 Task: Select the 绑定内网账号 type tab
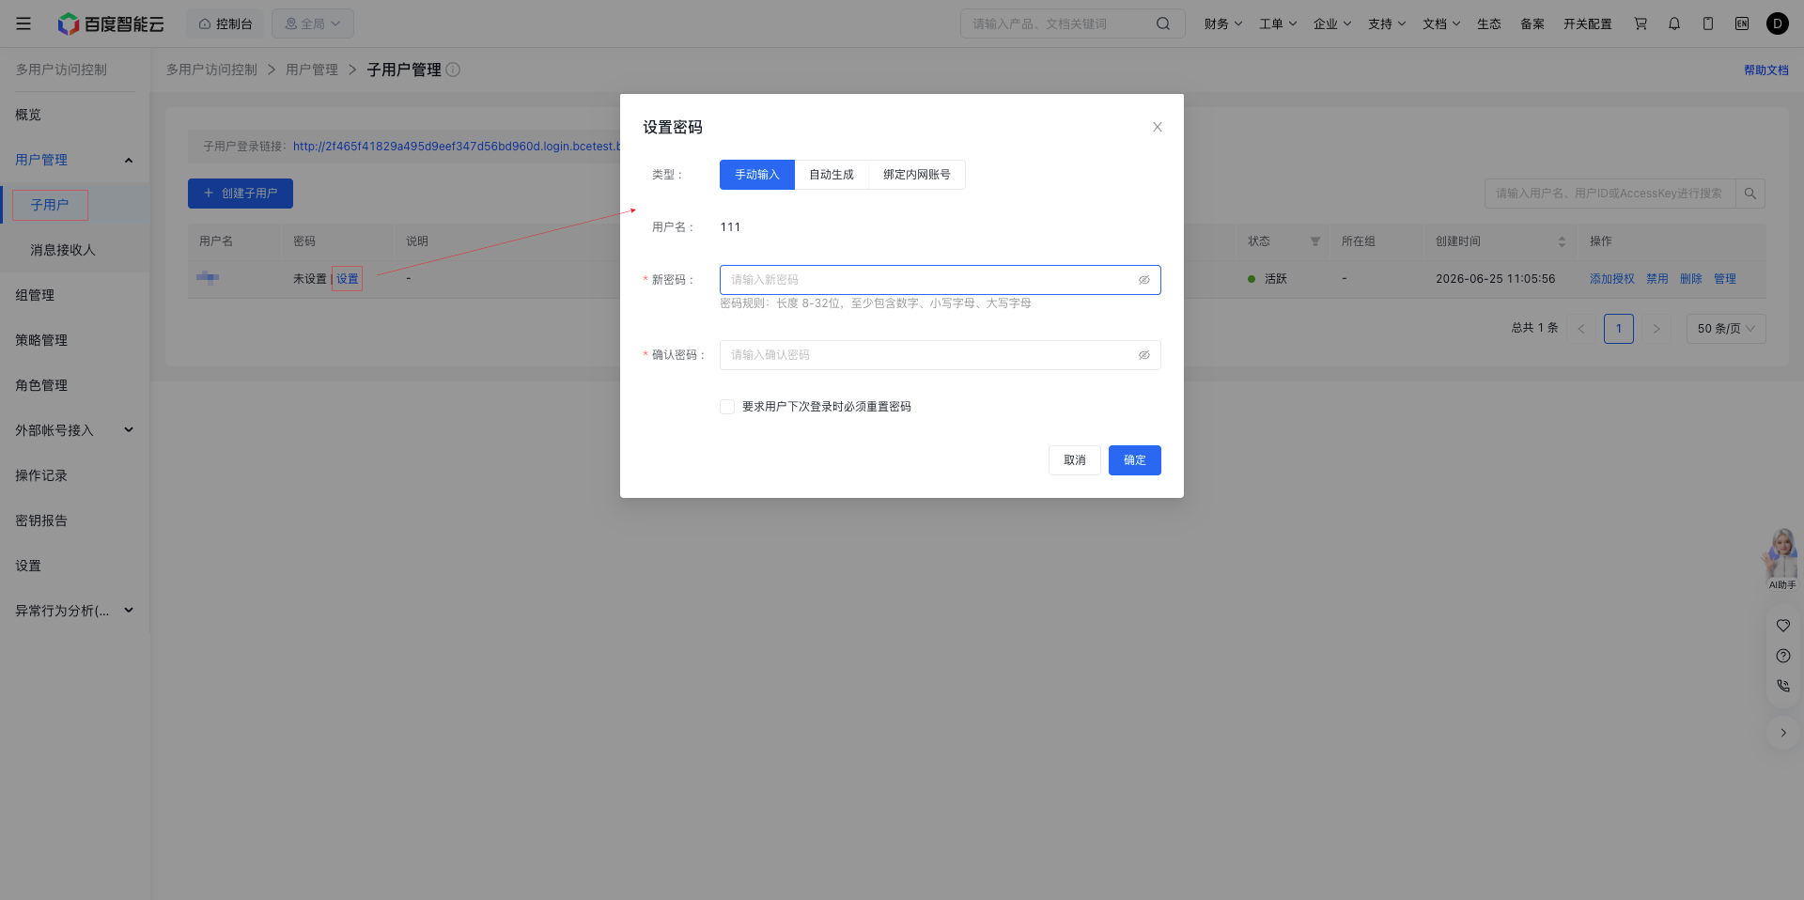point(917,175)
